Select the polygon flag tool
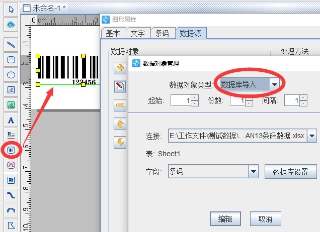This screenshot has width=320, height=232. (x=11, y=225)
